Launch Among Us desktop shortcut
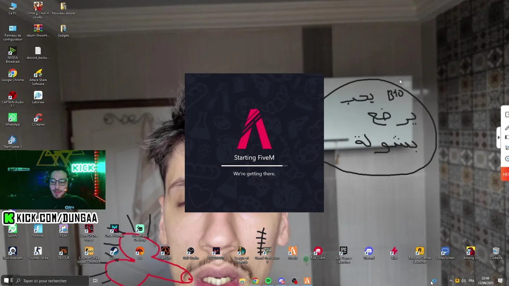Image resolution: width=509 pixels, height=286 pixels. pos(471,253)
